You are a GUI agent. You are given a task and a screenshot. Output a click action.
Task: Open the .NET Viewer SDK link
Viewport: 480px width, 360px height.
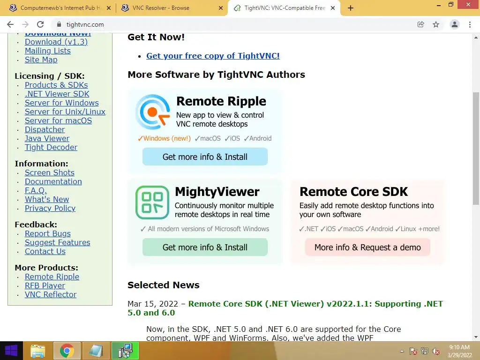click(x=57, y=94)
